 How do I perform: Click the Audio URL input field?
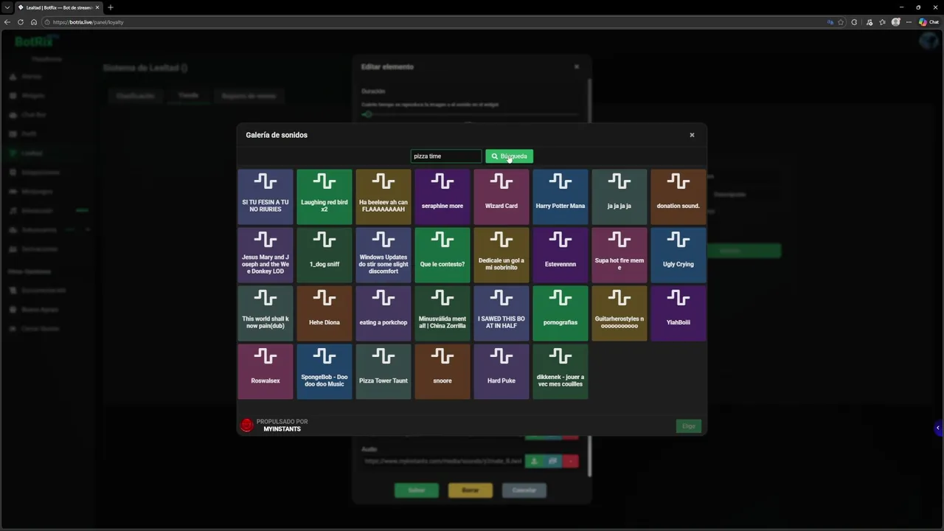point(442,461)
